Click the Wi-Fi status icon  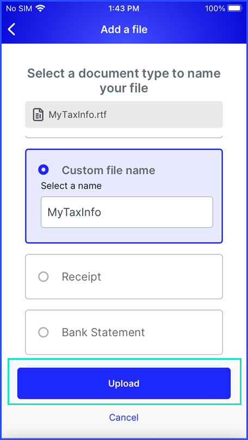41,8
